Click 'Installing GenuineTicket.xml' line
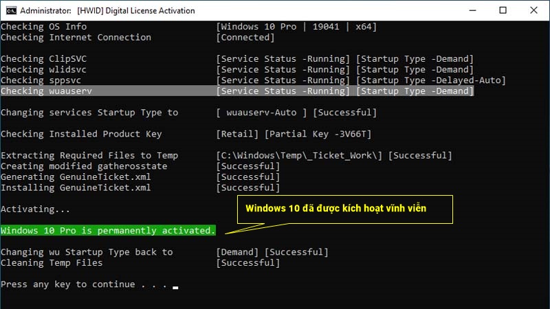The height and width of the screenshot is (309, 550). 76,187
